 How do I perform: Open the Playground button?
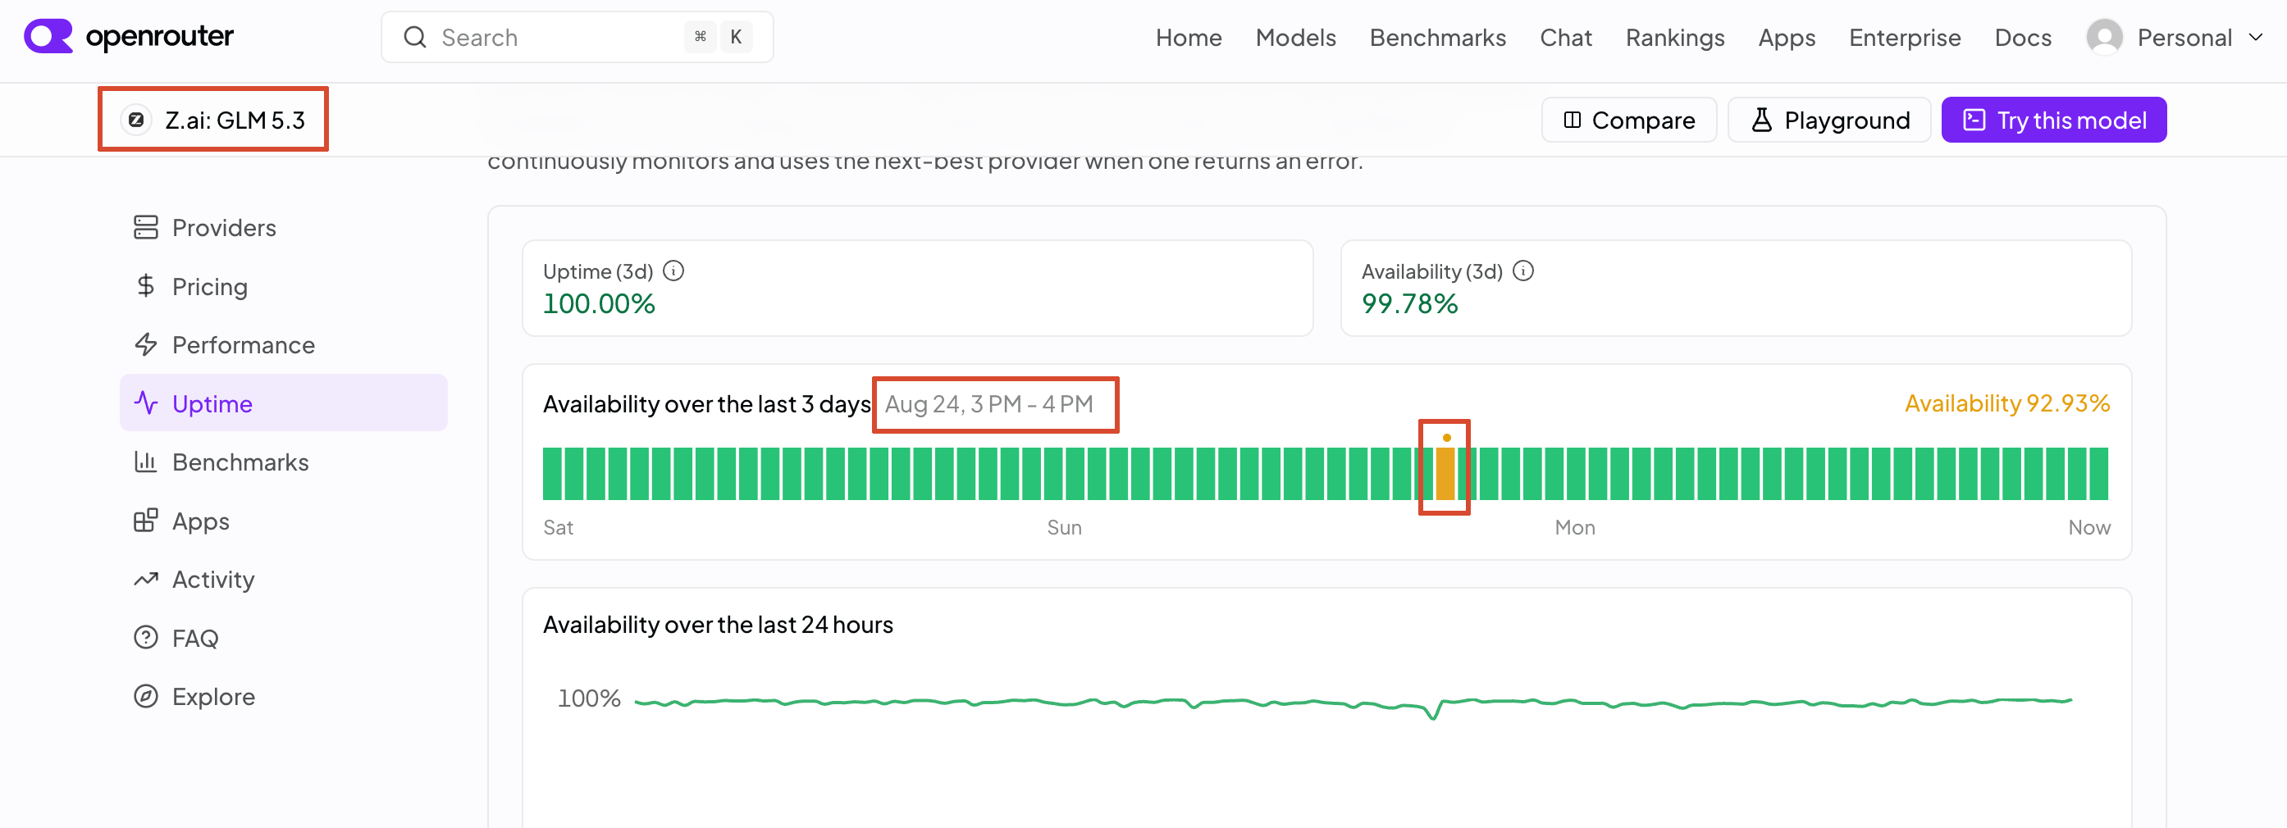[x=1829, y=120]
